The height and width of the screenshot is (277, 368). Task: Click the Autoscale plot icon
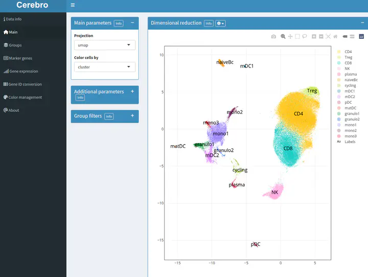click(x=328, y=37)
